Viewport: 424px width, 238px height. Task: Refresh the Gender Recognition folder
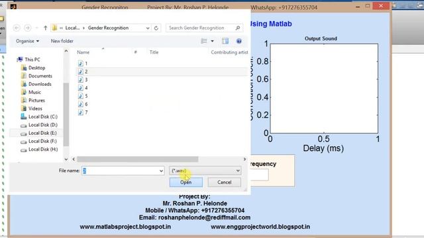tap(156, 28)
